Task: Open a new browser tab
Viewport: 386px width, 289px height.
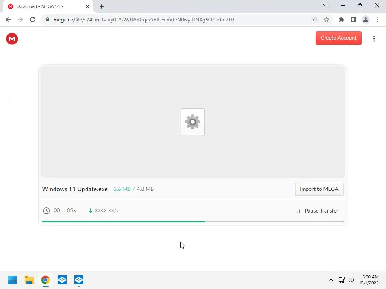Action: (x=102, y=6)
